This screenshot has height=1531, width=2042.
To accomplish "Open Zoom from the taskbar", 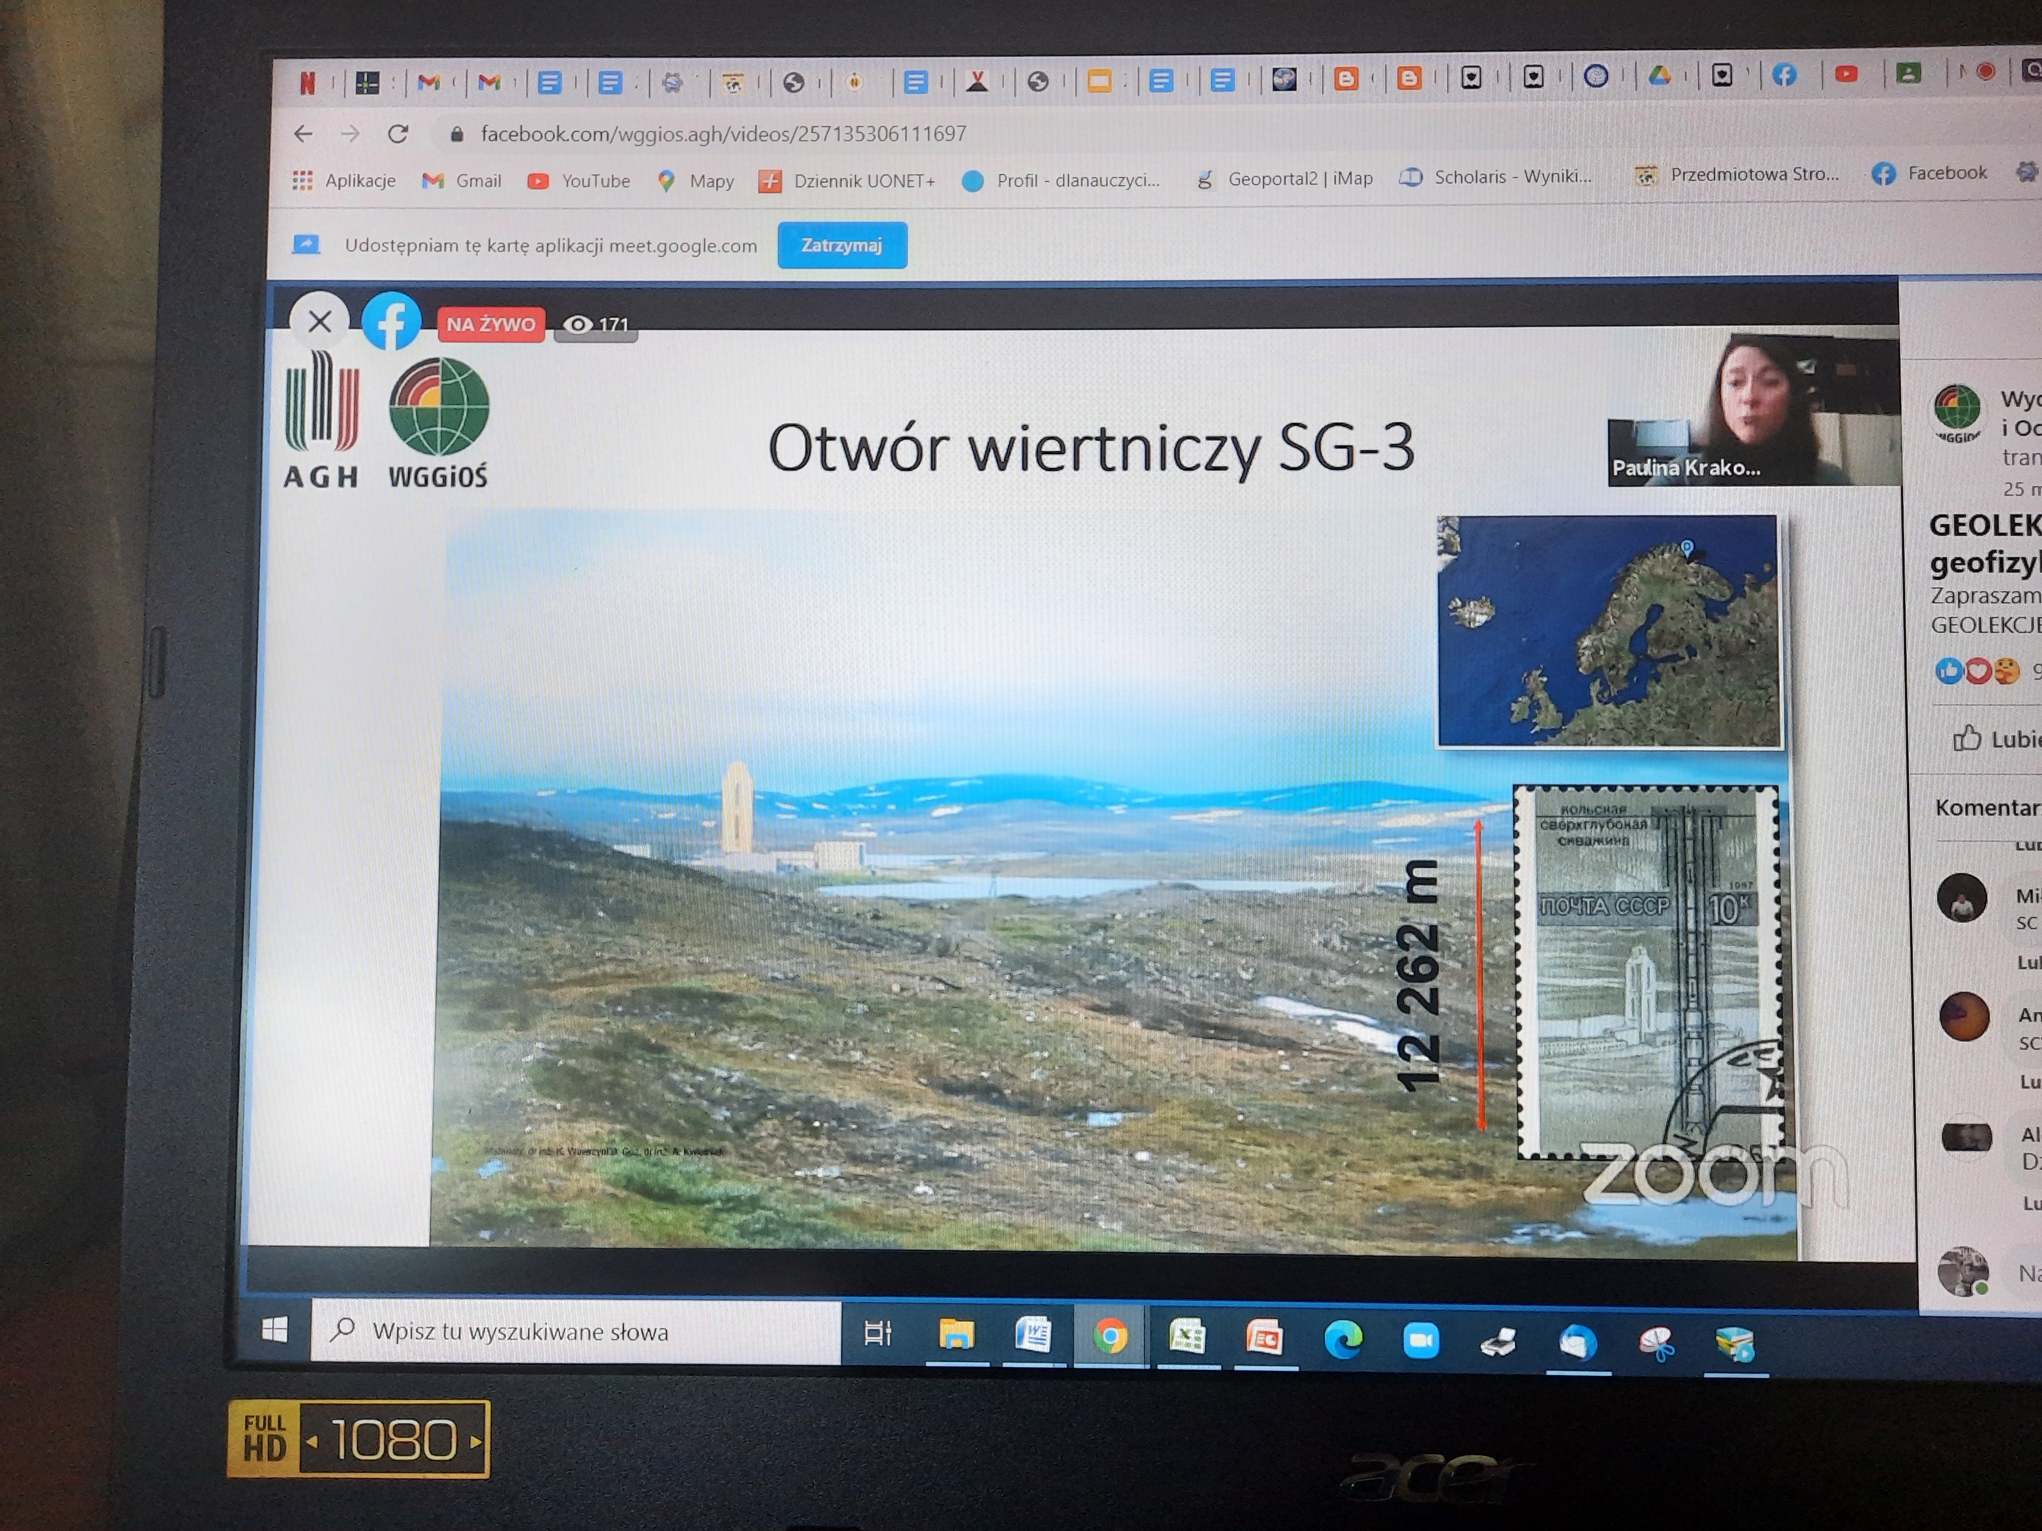I will (1421, 1340).
